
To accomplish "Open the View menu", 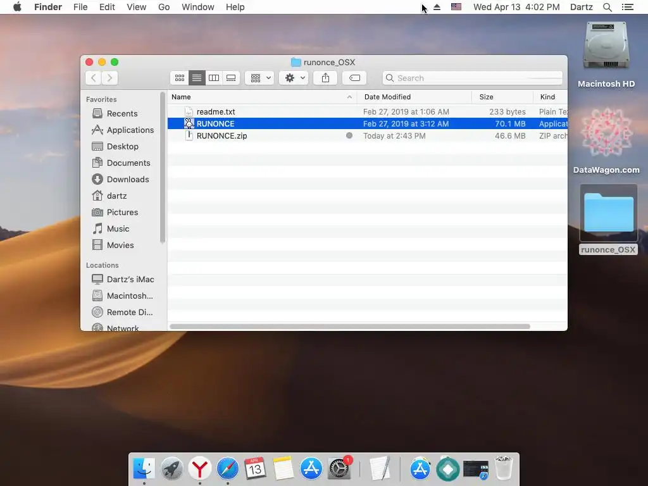I will [x=137, y=7].
